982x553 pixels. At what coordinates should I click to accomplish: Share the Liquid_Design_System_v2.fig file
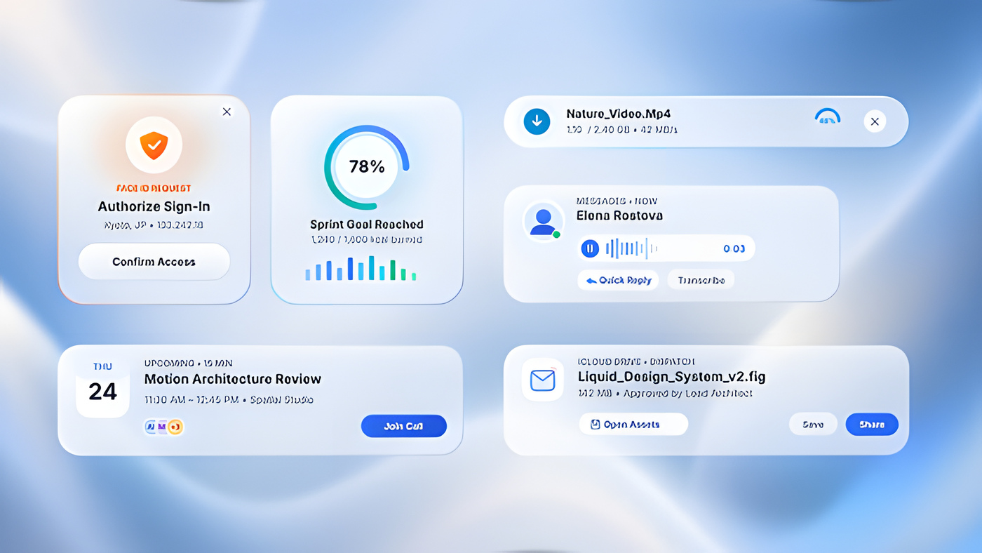click(872, 424)
